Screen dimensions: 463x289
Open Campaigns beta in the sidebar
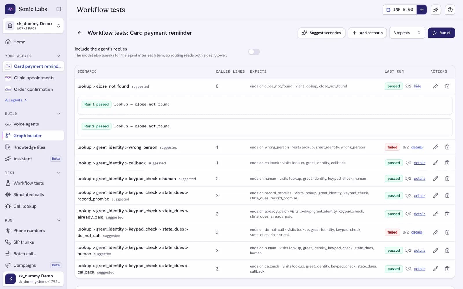click(33, 265)
